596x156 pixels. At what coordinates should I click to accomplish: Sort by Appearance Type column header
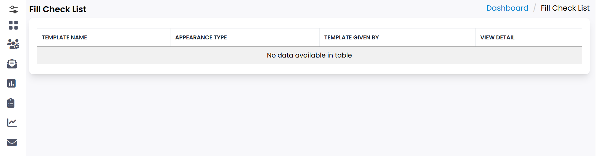(201, 38)
